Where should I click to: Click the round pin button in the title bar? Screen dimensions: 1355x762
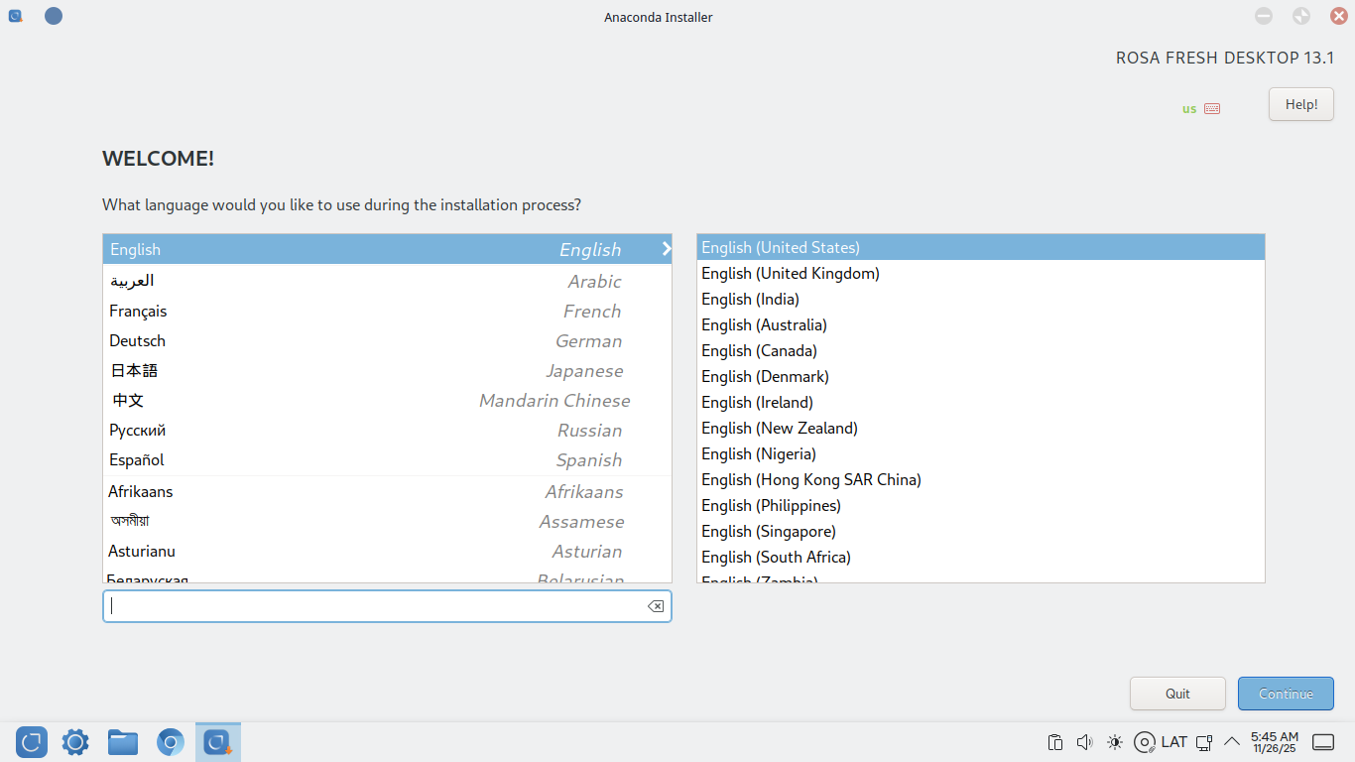[x=54, y=16]
